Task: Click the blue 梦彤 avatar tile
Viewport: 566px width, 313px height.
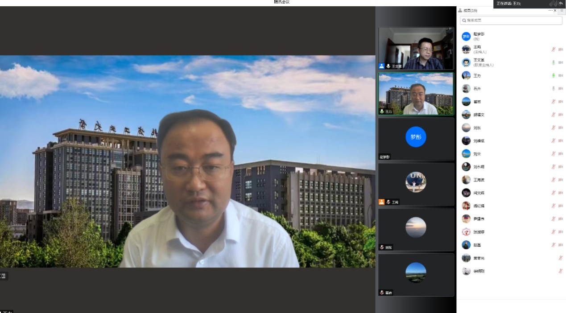Action: click(416, 137)
